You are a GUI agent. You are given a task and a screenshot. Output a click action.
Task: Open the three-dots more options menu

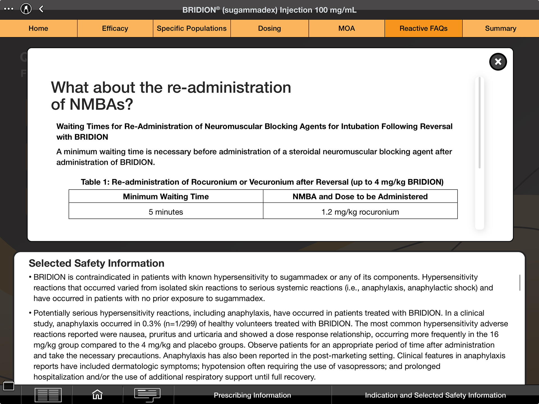coord(9,9)
